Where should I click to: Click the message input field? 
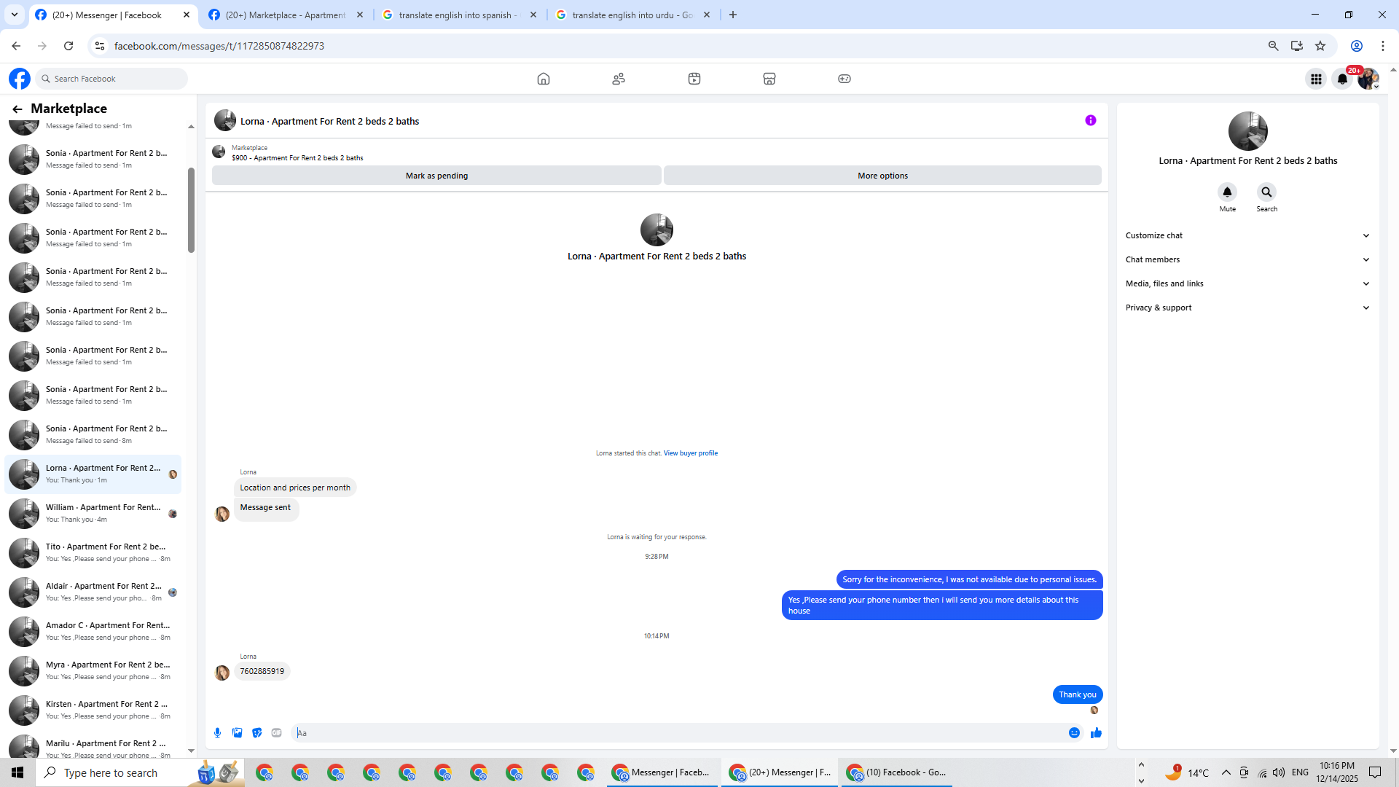point(678,733)
